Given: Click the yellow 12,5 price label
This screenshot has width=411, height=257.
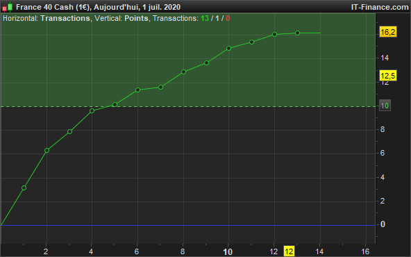Looking at the screenshot, I should [x=388, y=76].
